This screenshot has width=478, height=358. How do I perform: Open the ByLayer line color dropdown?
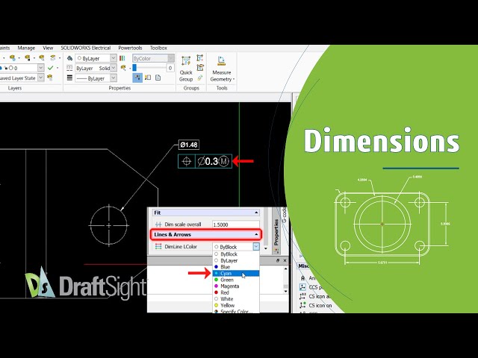pyautogui.click(x=114, y=58)
